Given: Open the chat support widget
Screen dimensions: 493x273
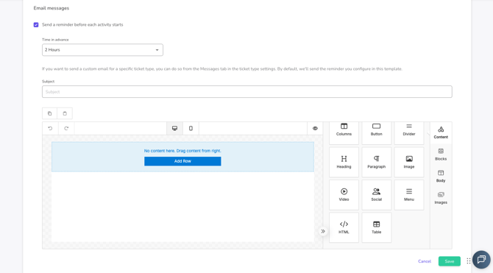Looking at the screenshot, I should pyautogui.click(x=481, y=260).
